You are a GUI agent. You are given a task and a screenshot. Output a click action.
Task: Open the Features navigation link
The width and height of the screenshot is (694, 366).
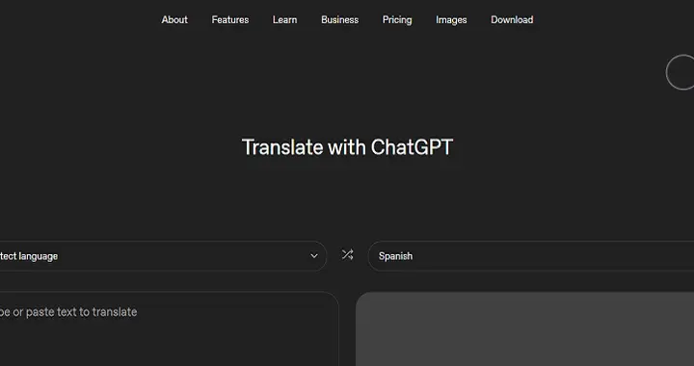[230, 20]
